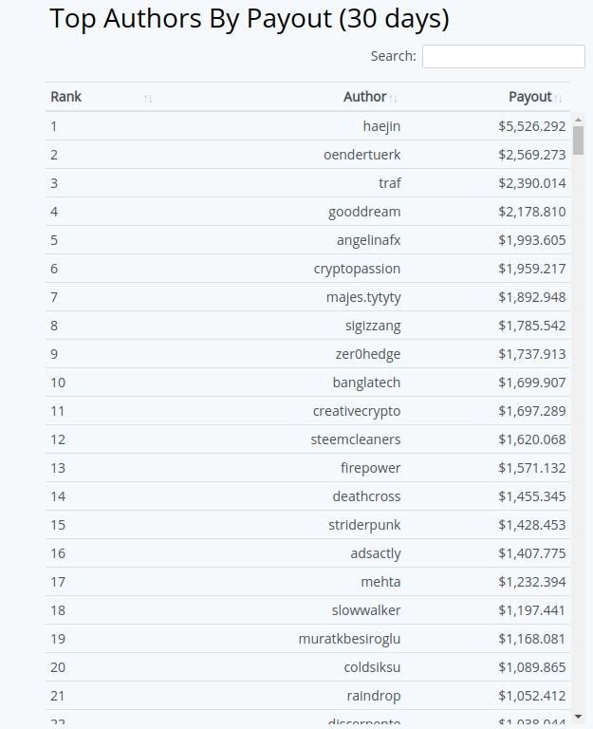Click the Payout column sort icon
Viewport: 593px width, 729px height.
(559, 98)
